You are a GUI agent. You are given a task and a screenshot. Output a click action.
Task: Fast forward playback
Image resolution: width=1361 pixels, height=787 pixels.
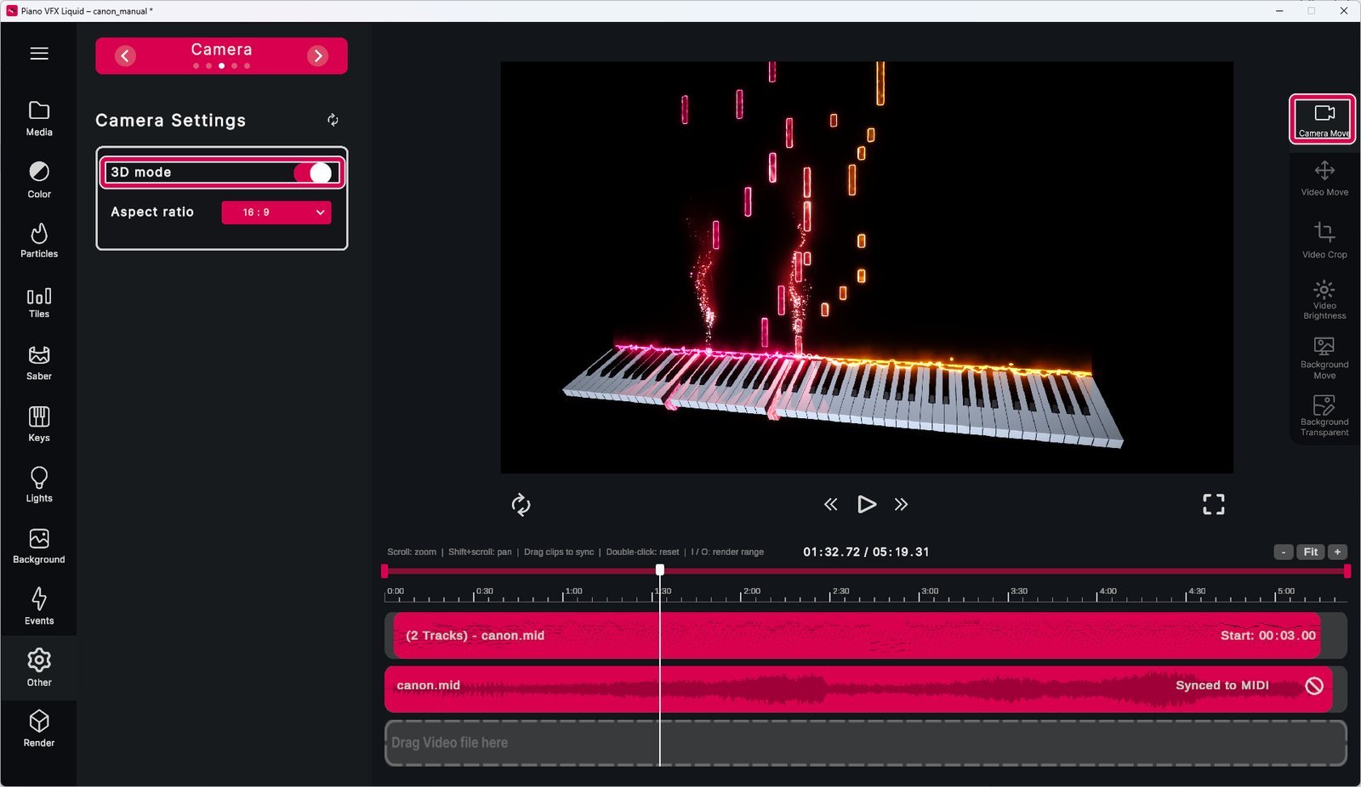902,505
